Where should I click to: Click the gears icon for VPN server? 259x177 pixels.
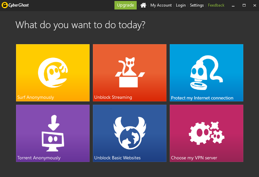[x=207, y=133]
